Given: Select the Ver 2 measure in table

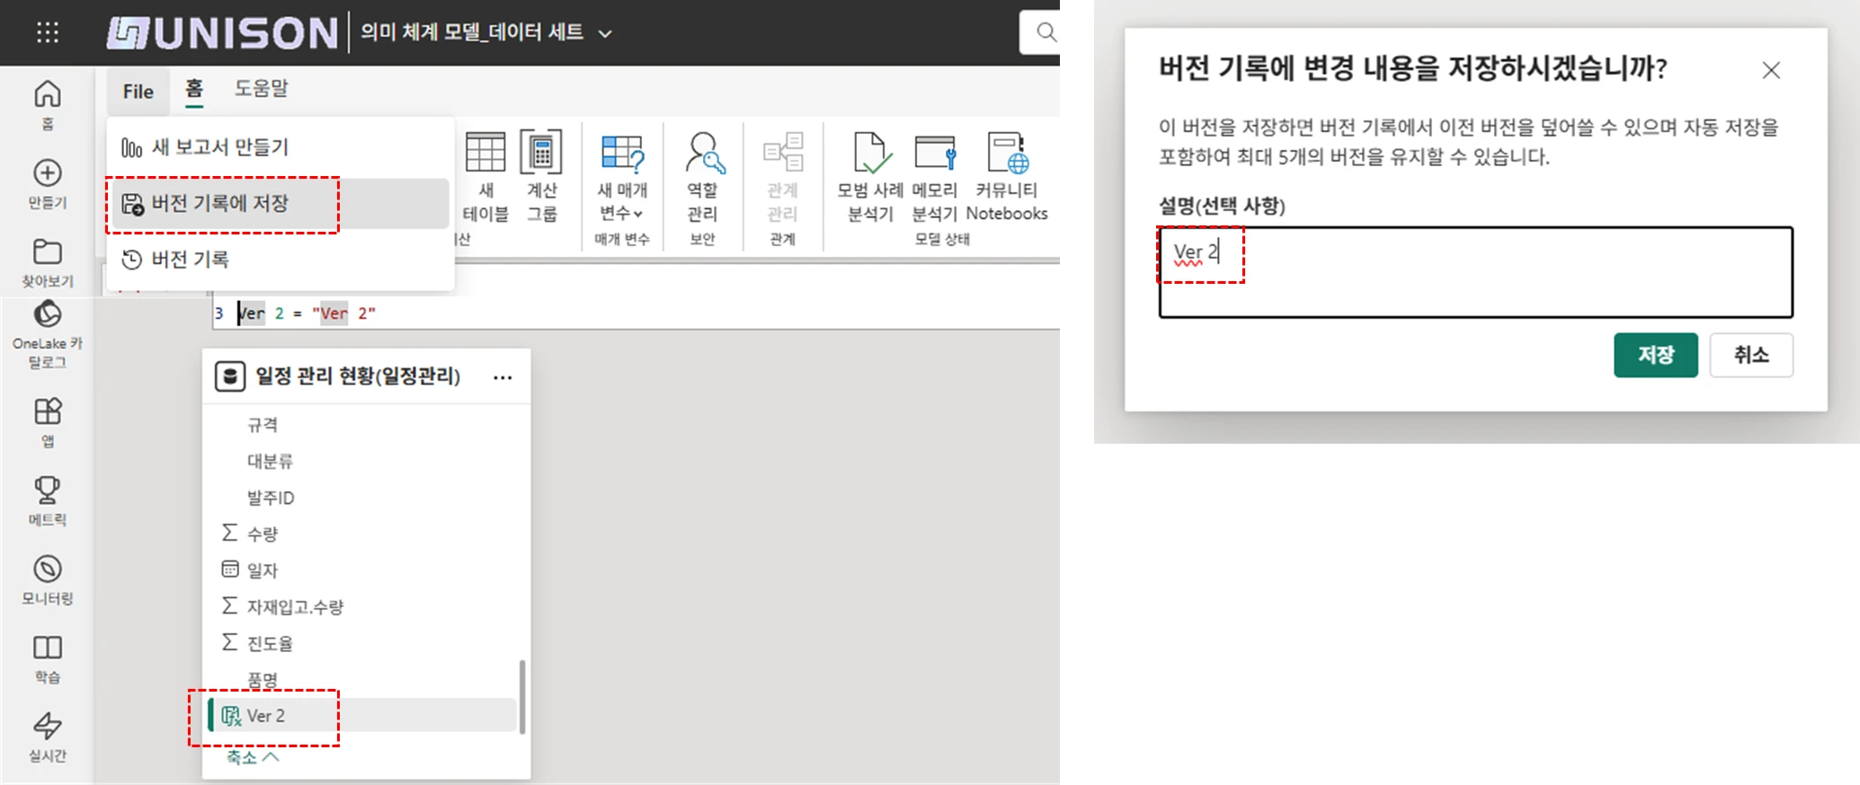Looking at the screenshot, I should 266,716.
